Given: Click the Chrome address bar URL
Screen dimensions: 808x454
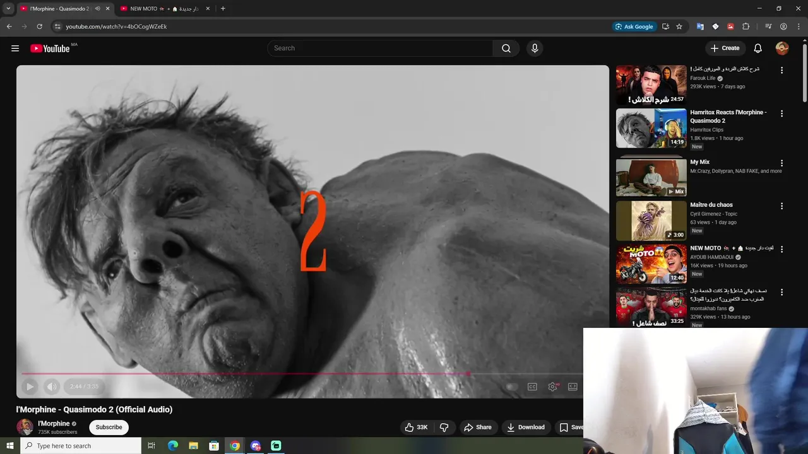Looking at the screenshot, I should 116,26.
